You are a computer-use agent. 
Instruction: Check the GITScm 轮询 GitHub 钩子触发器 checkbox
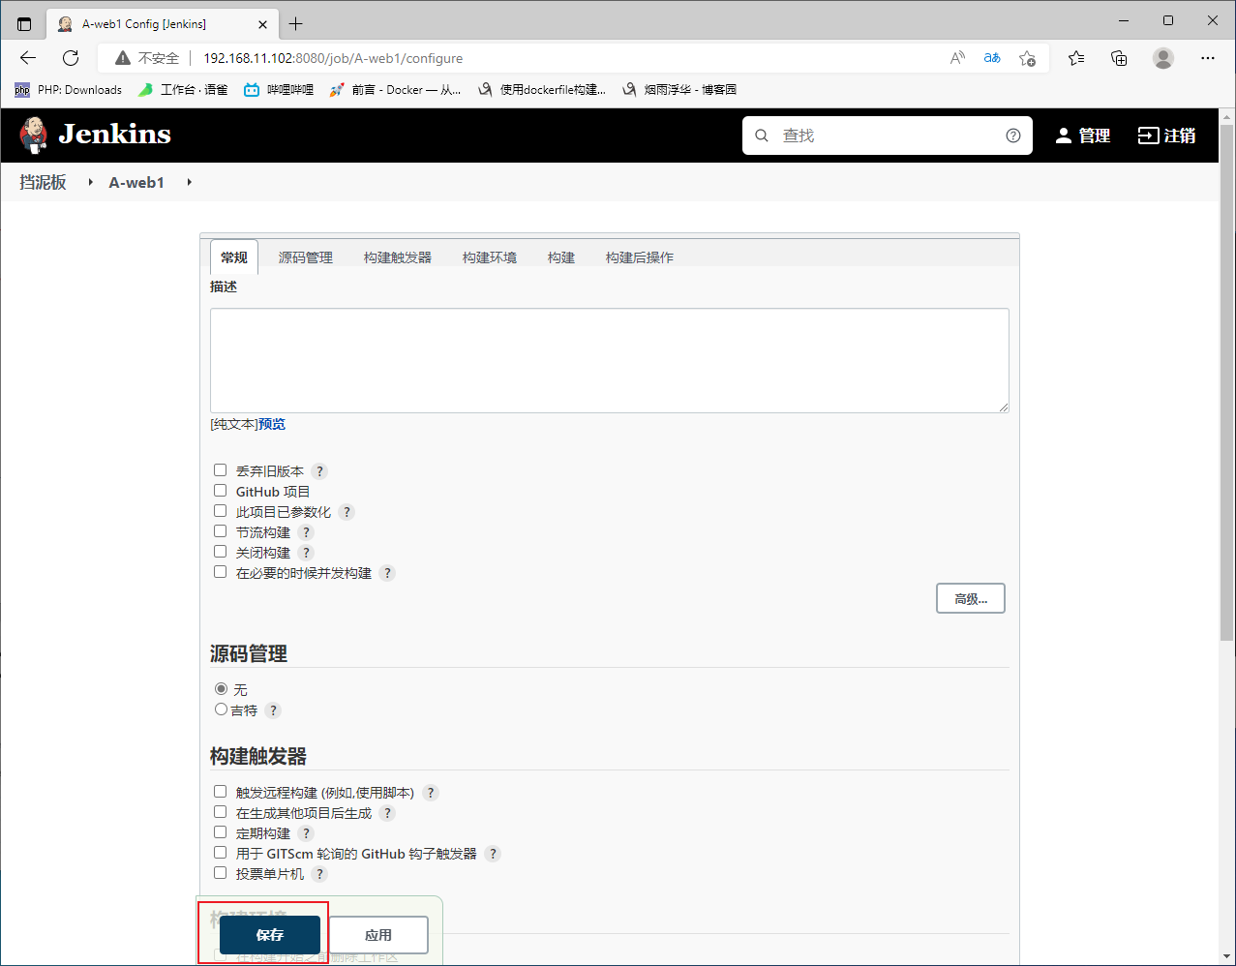tap(221, 853)
